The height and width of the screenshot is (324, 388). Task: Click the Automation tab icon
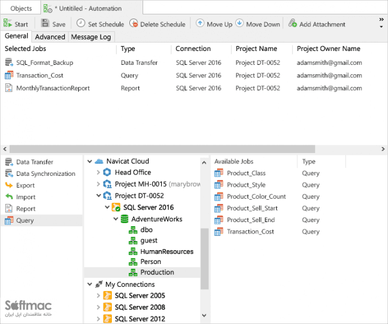tap(48, 8)
